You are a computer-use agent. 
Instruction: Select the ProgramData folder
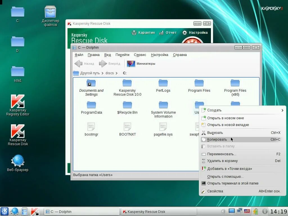pyautogui.click(x=91, y=108)
